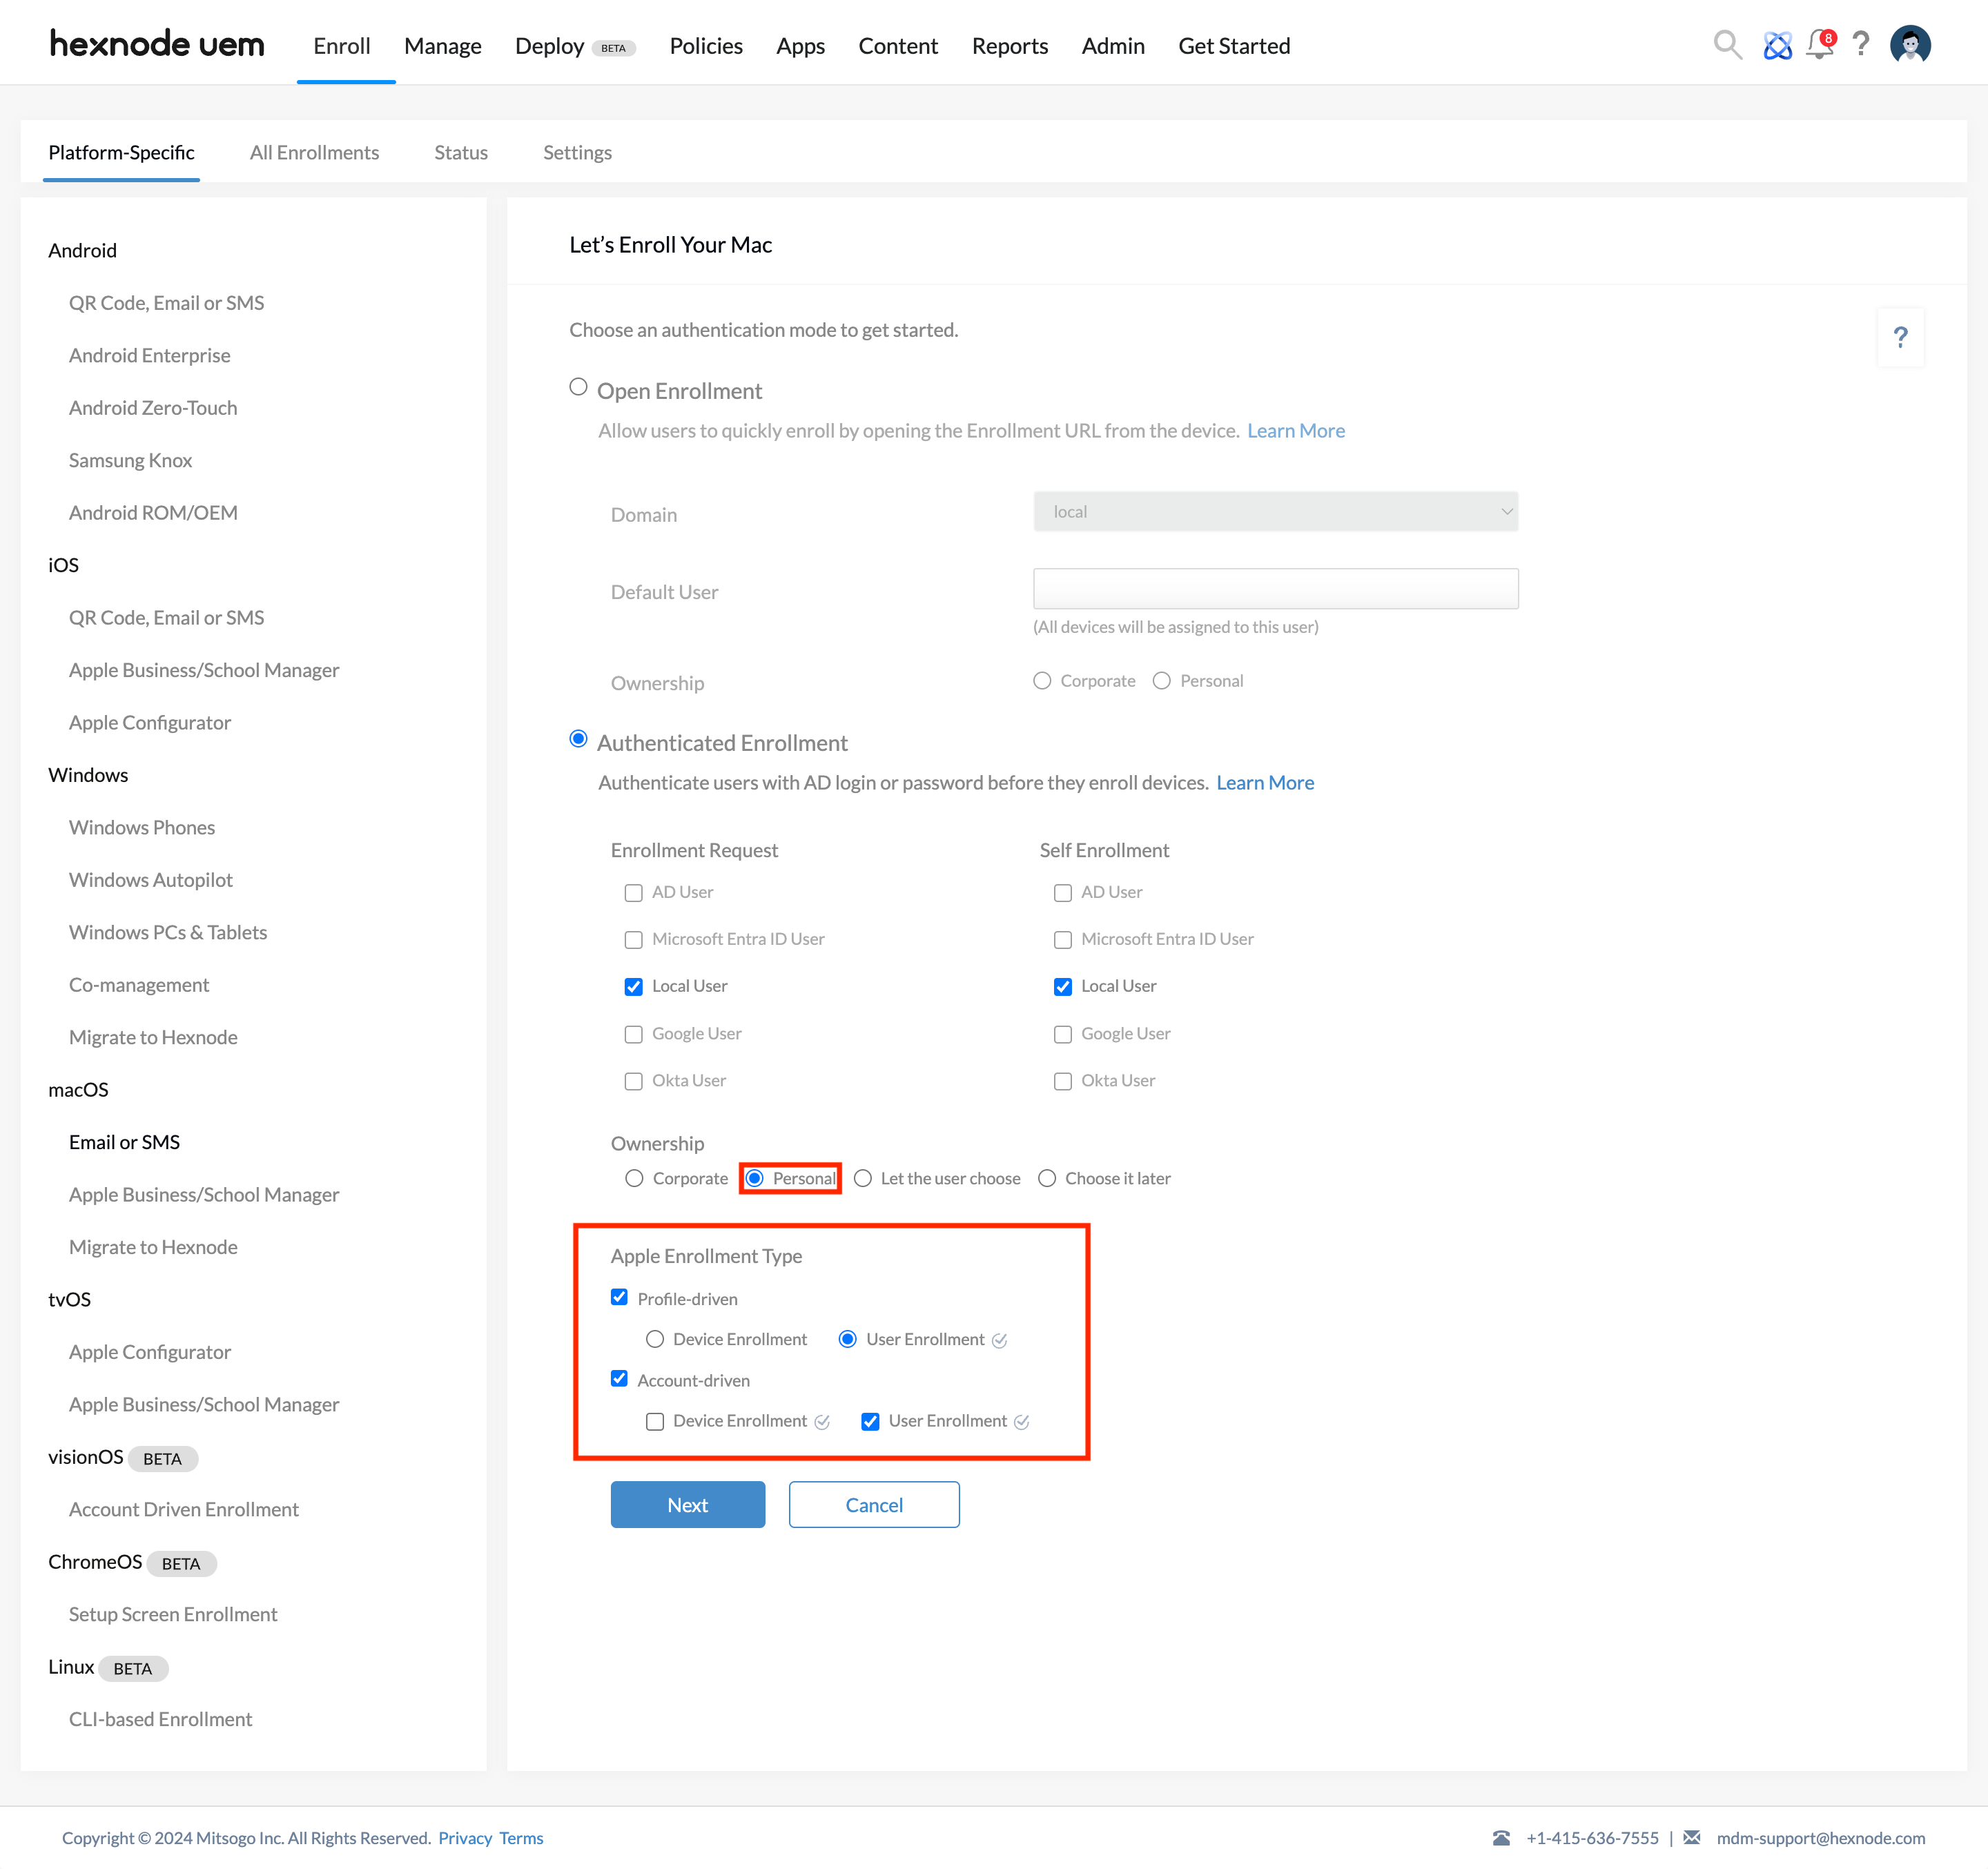
Task: Open the Enroll menu
Action: pyautogui.click(x=342, y=46)
